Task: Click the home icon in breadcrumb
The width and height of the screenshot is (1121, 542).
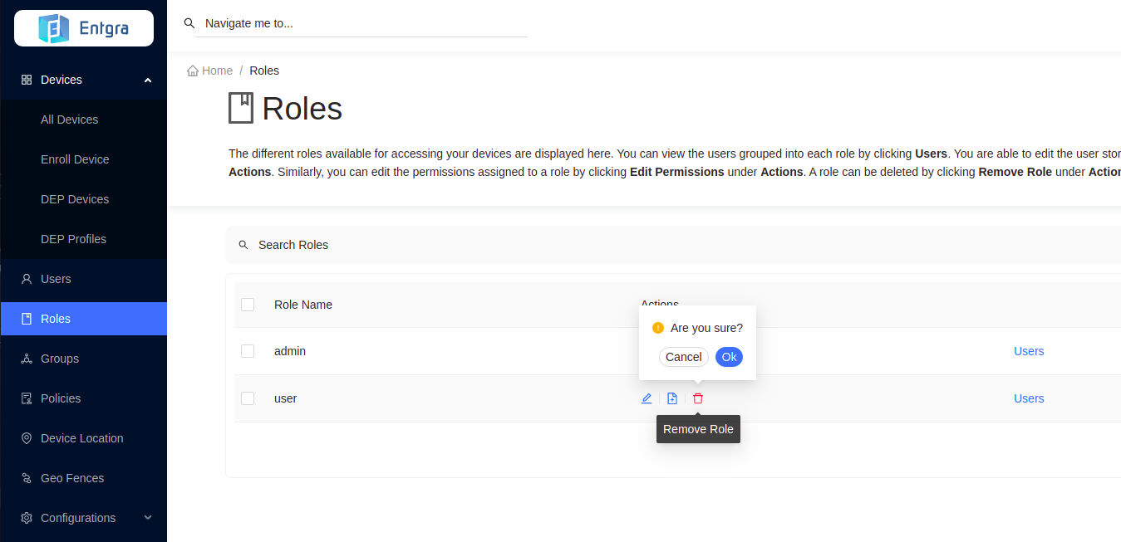Action: (x=193, y=71)
